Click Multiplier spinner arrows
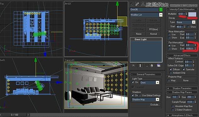Image resolution: width=199 pixels, height=117 pixels. coord(186,14)
